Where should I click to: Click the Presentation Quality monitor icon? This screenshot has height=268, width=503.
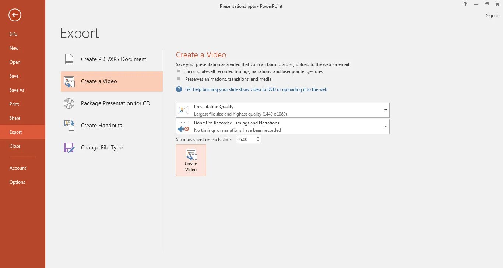[183, 110]
